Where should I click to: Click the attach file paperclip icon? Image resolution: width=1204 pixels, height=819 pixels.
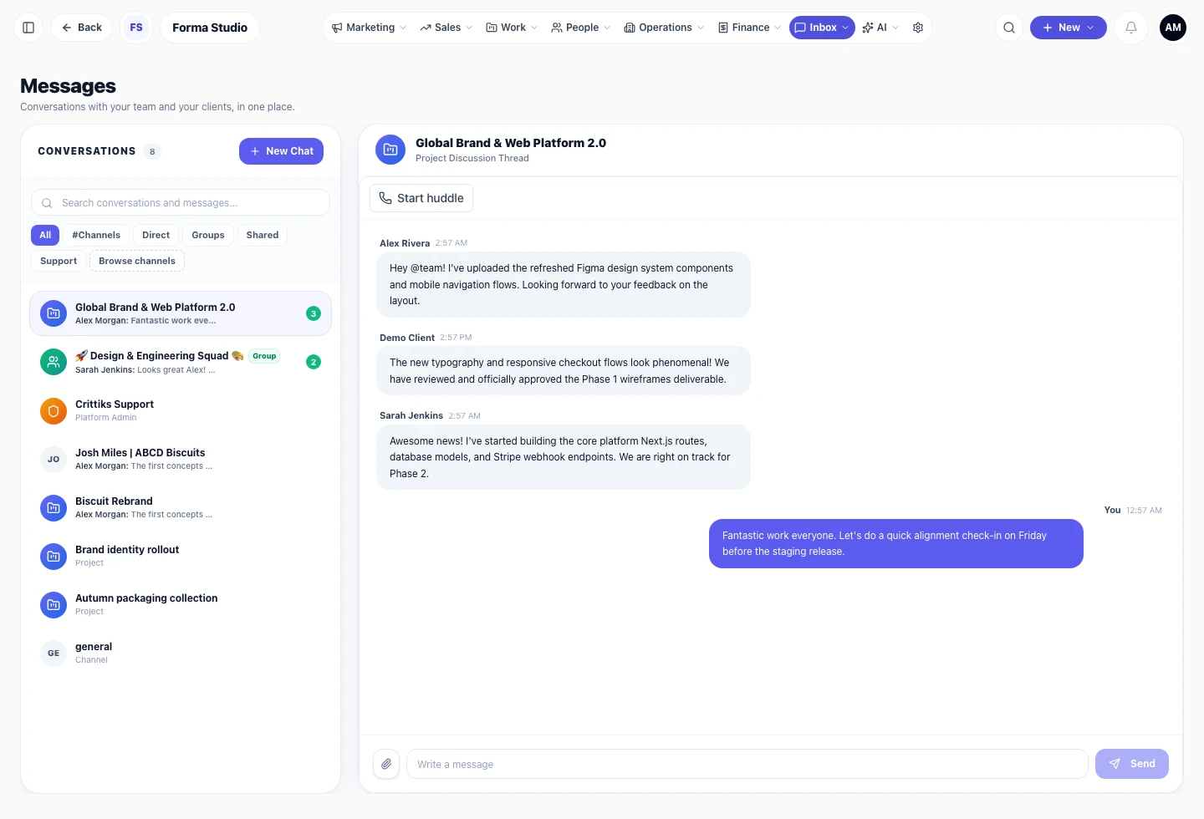click(x=386, y=764)
